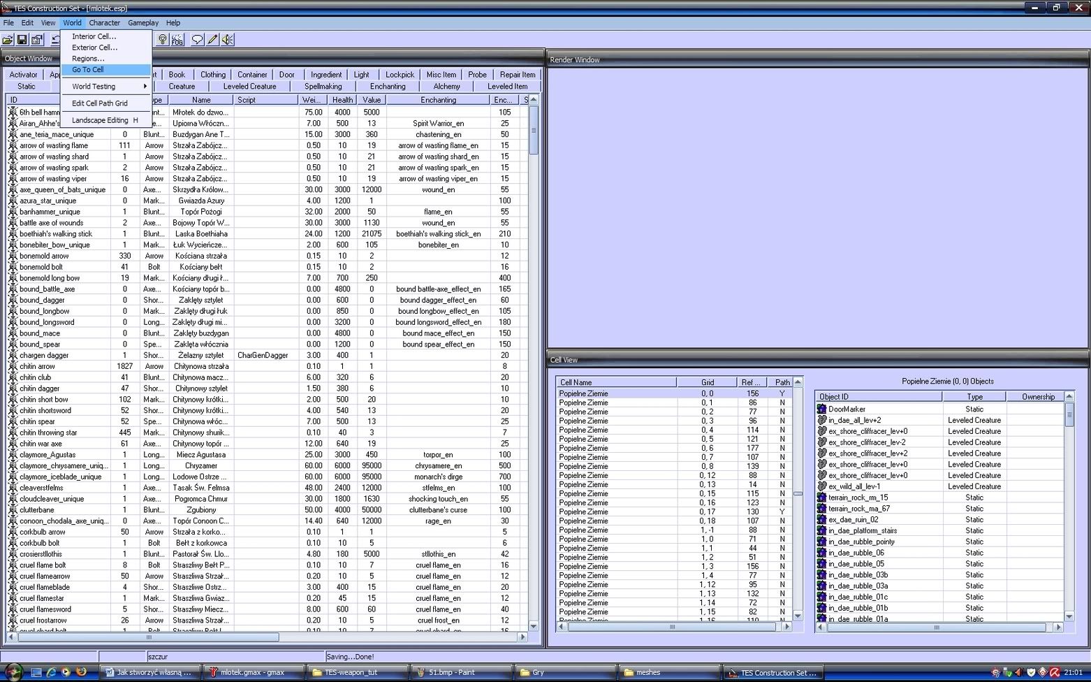The height and width of the screenshot is (682, 1091).
Task: Sort object list by Name header
Action: (201, 100)
